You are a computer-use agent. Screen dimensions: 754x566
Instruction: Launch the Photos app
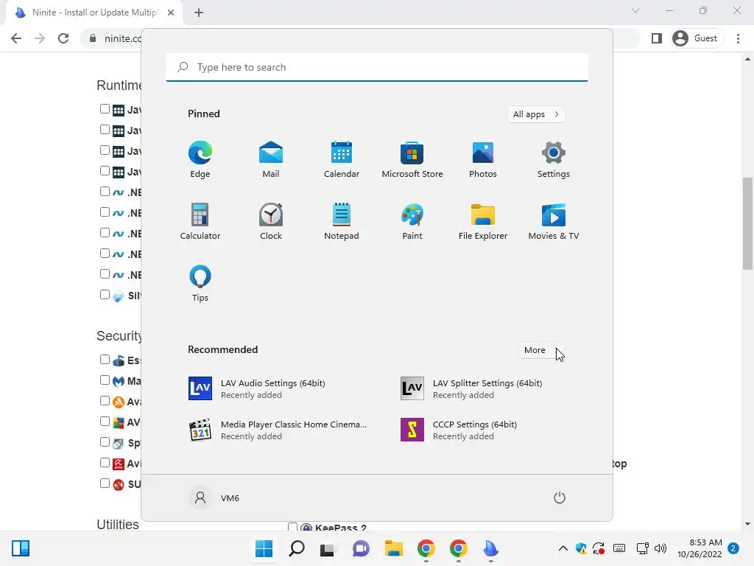[483, 160]
